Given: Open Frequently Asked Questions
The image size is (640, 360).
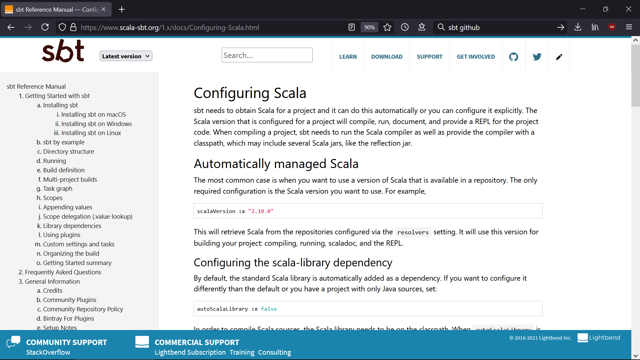Looking at the screenshot, I should pyautogui.click(x=63, y=272).
